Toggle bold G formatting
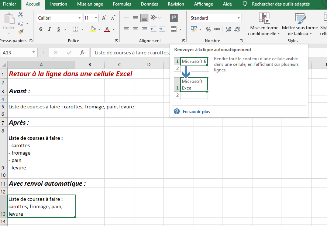The width and height of the screenshot is (327, 226). click(x=41, y=29)
